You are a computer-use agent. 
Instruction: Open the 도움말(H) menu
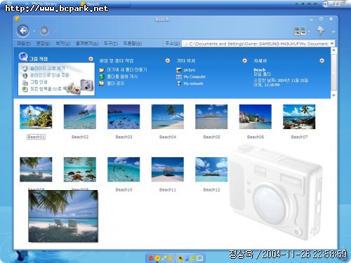point(133,43)
